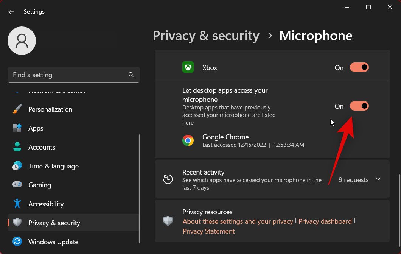This screenshot has width=401, height=254.
Task: Click the Find a setting search box
Action: (68, 75)
